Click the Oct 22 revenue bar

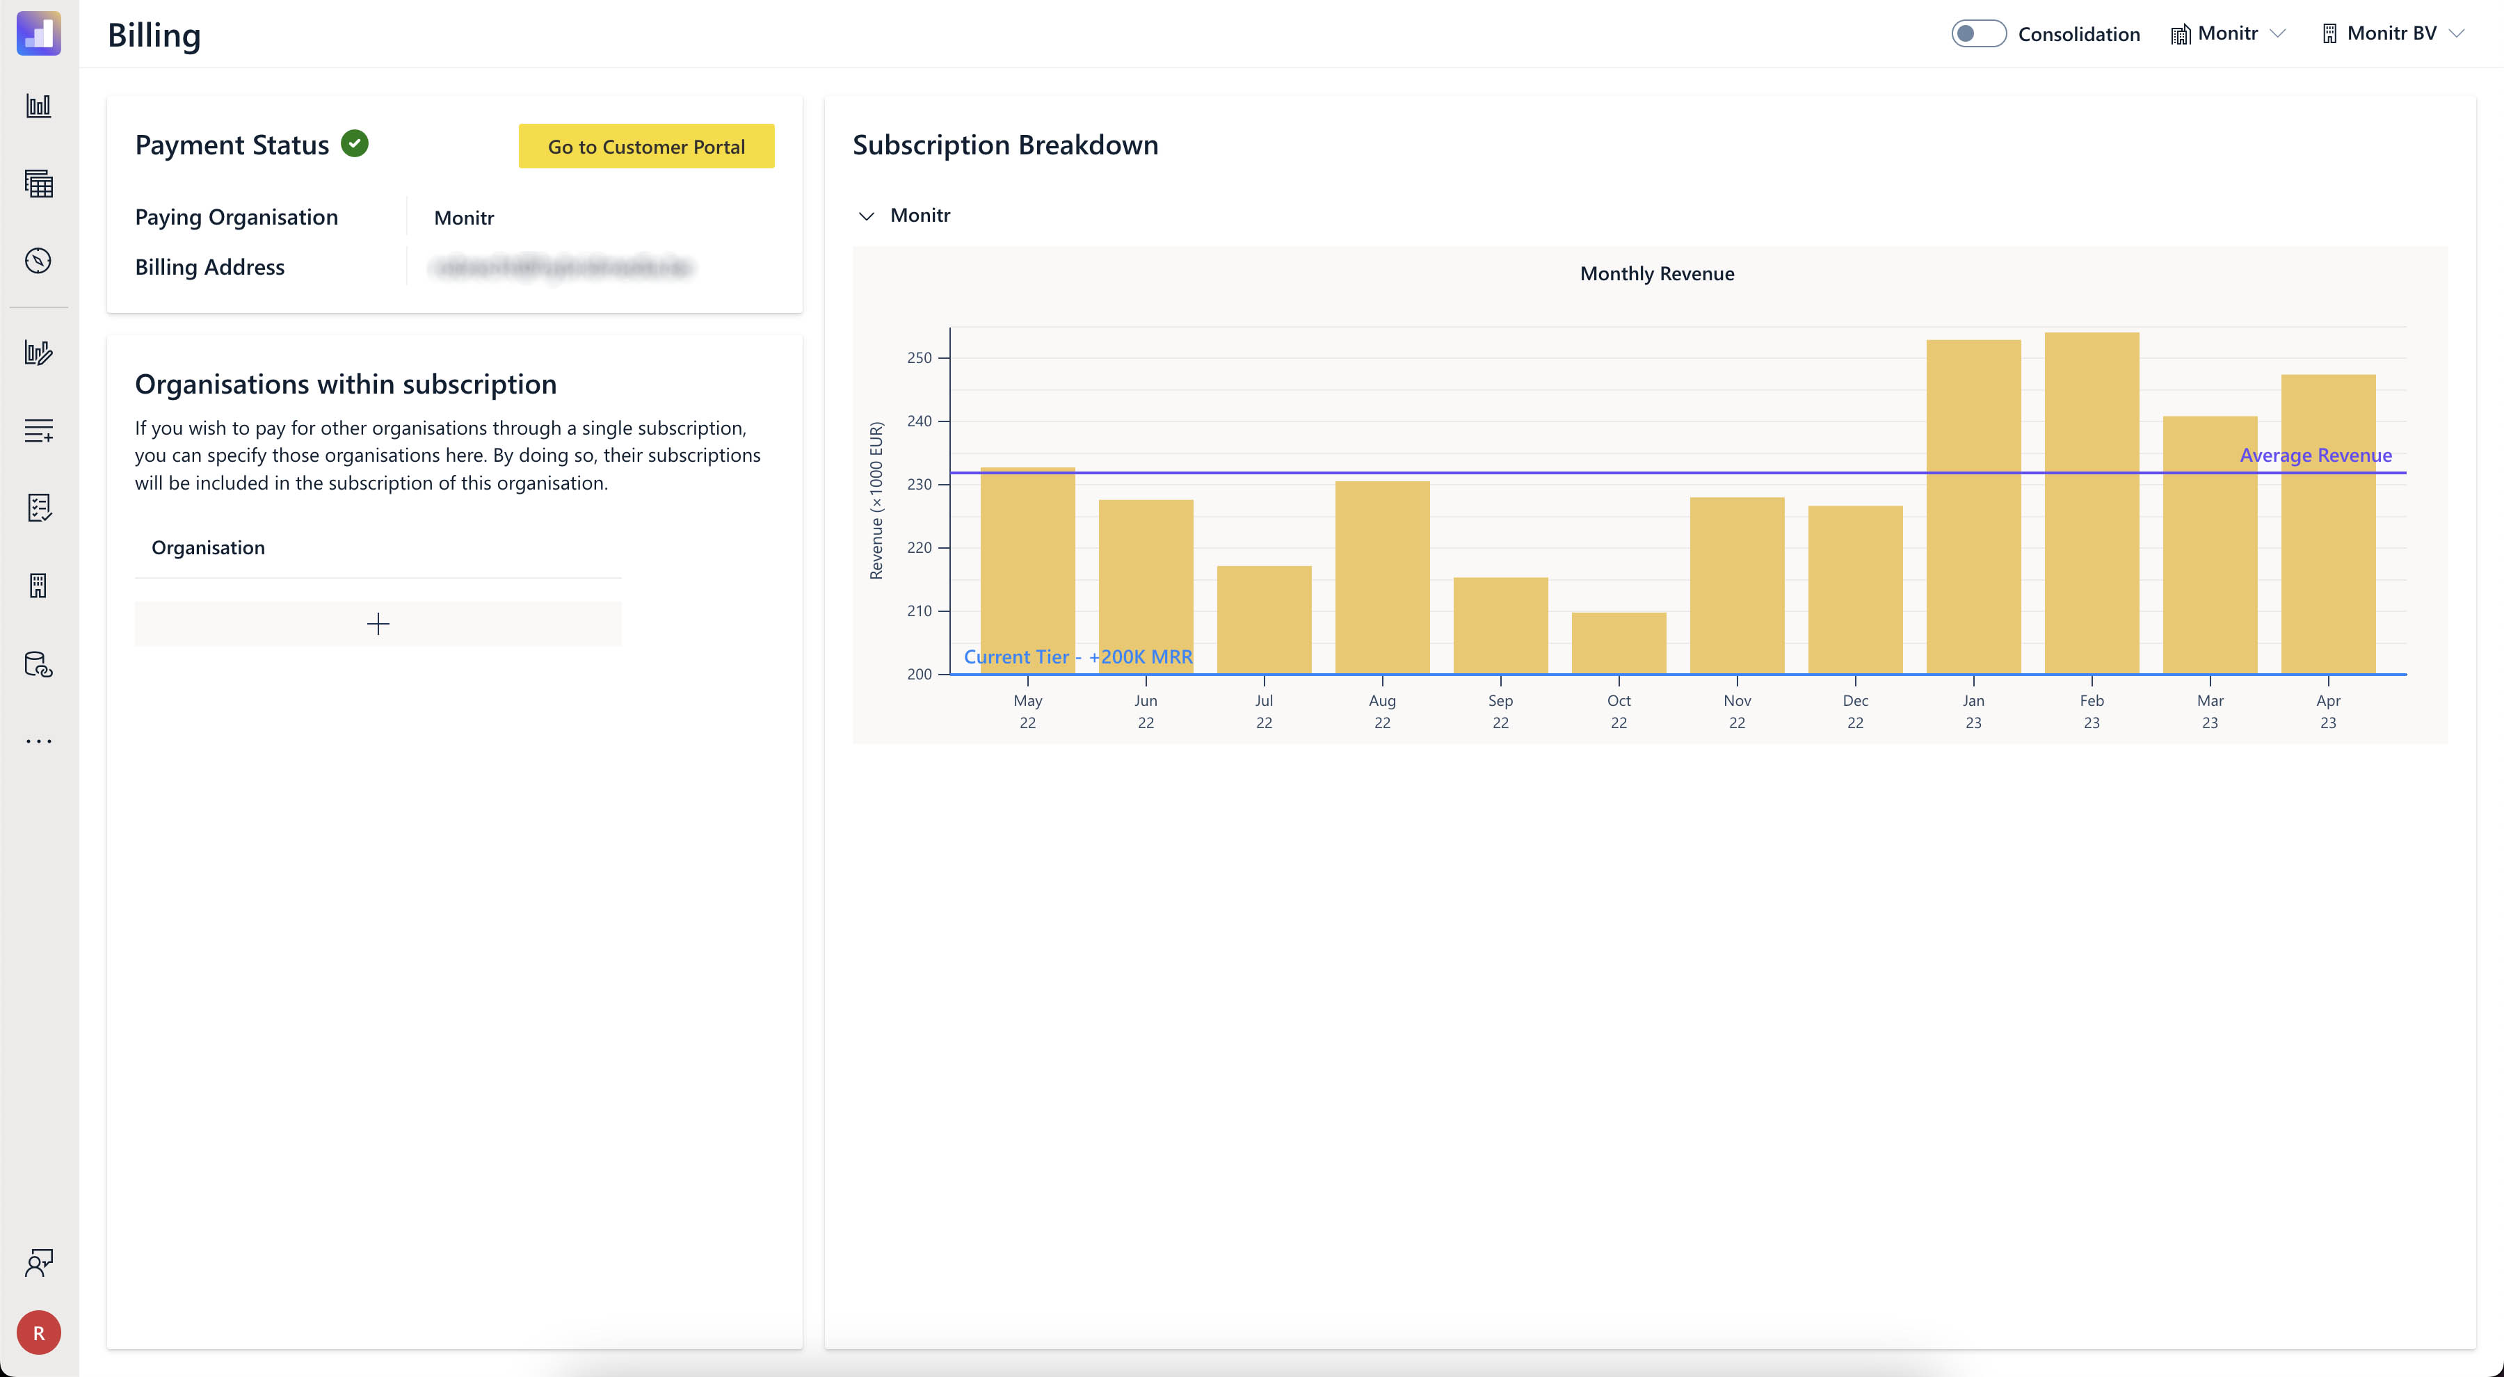click(x=1619, y=643)
